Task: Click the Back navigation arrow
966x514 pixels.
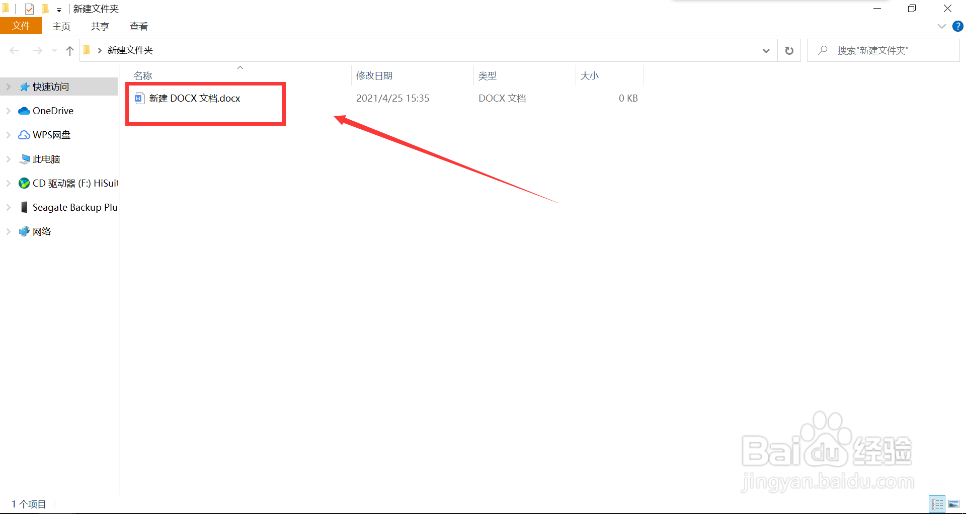Action: pos(15,50)
